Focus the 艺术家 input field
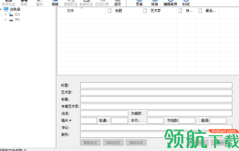Image resolution: width=239 pixels, height=151 pixels. pyautogui.click(x=156, y=92)
